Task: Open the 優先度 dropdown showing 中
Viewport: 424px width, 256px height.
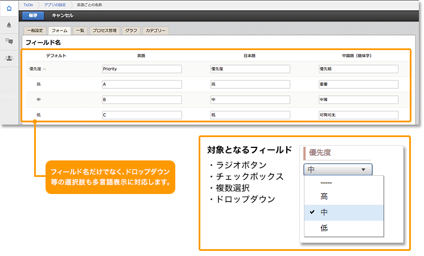Action: click(x=338, y=170)
